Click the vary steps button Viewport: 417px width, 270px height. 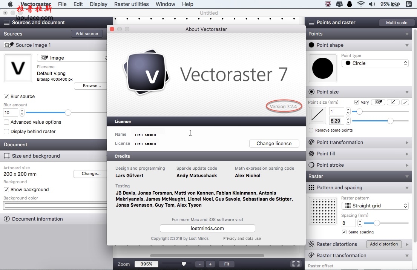405,102
